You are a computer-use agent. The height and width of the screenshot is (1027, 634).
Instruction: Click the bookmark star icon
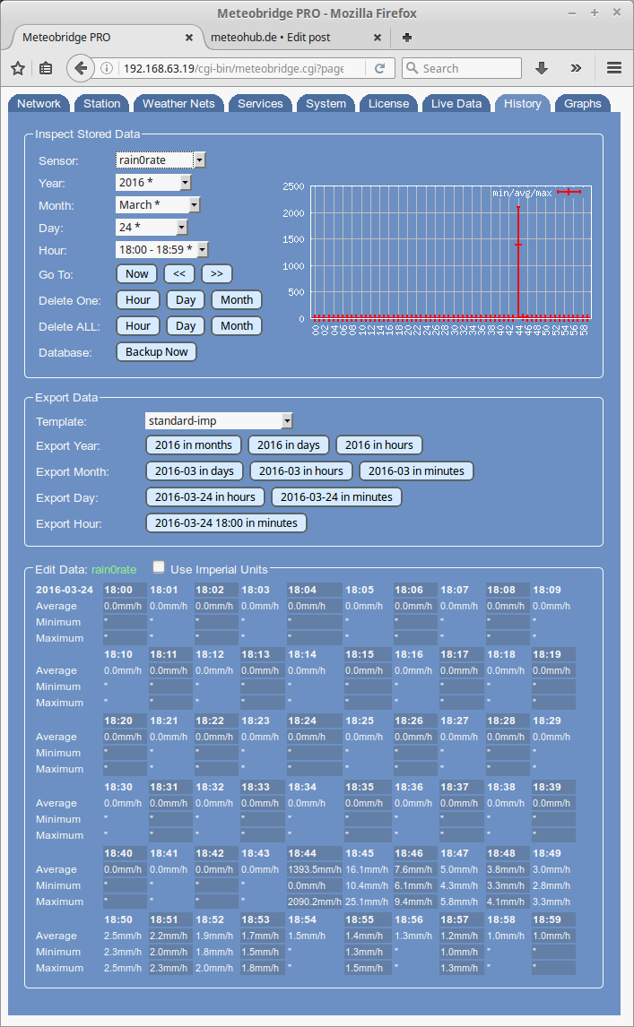point(18,68)
